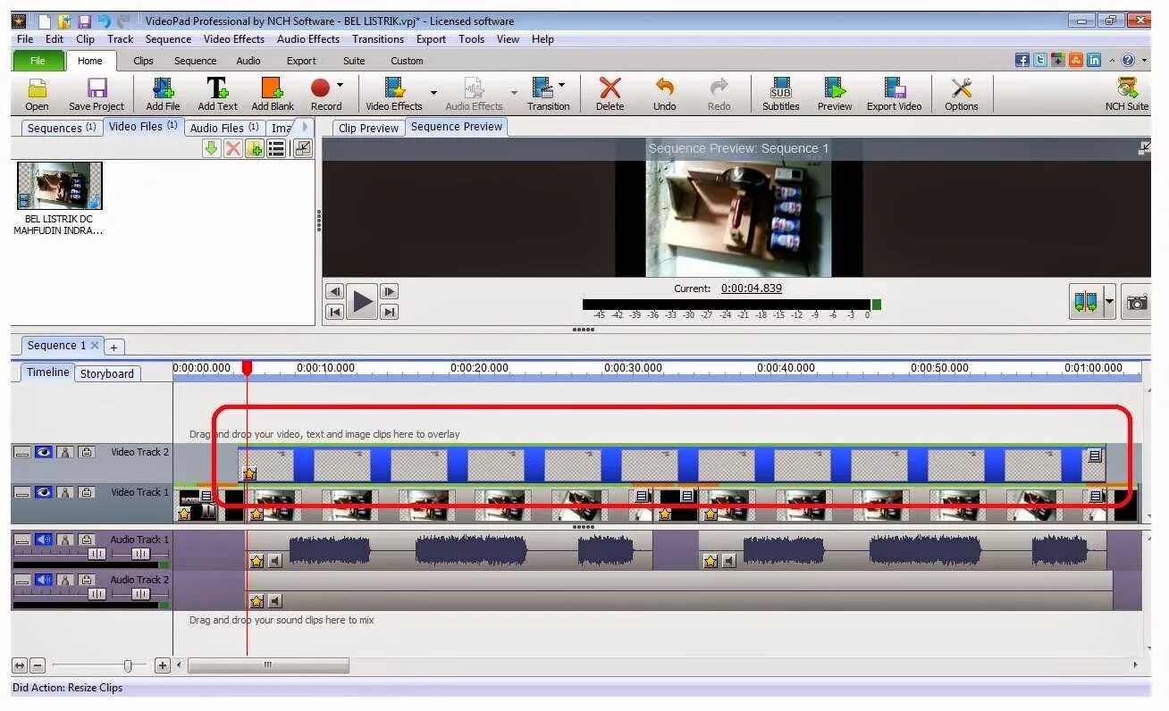Toggle the lock on Audio Track 1
The width and height of the screenshot is (1169, 711).
86,540
